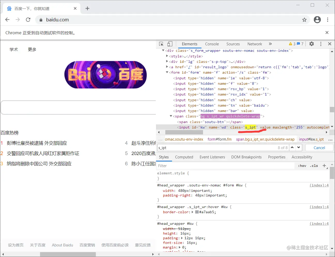Switch to the Styles sidebar tab
Screen dimensions: 335x257
coord(164,157)
